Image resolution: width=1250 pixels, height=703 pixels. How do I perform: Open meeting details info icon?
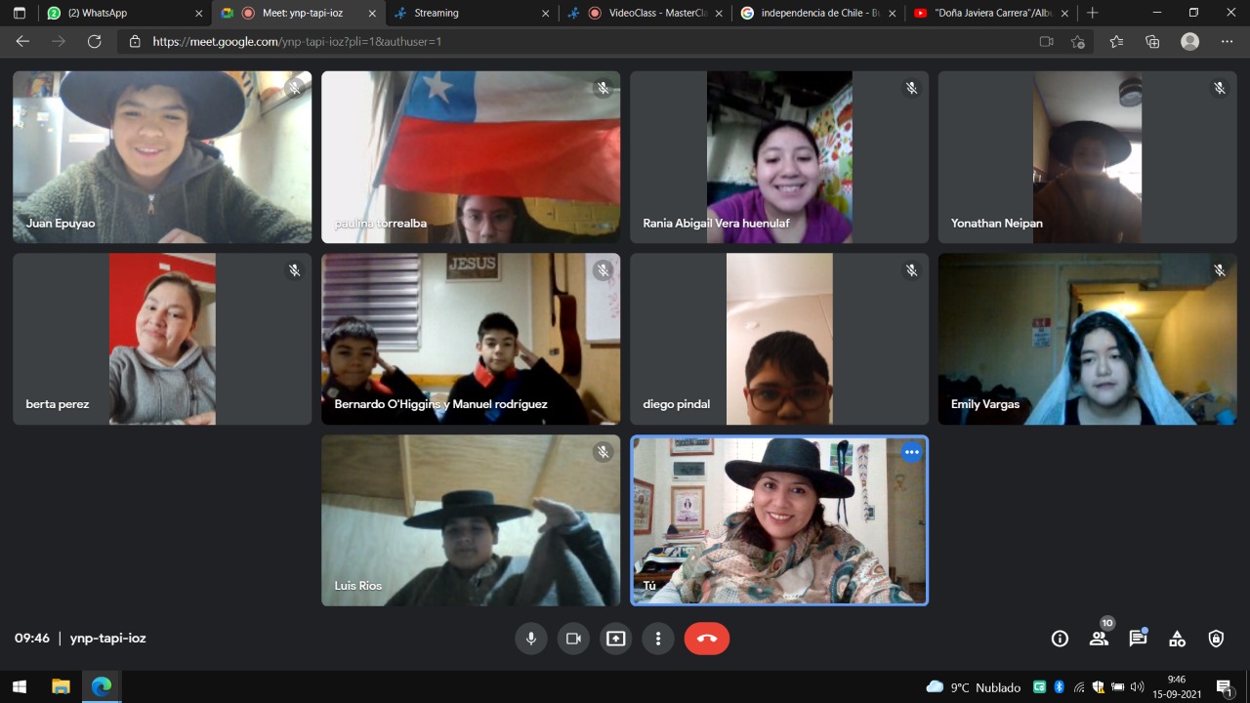coord(1060,639)
